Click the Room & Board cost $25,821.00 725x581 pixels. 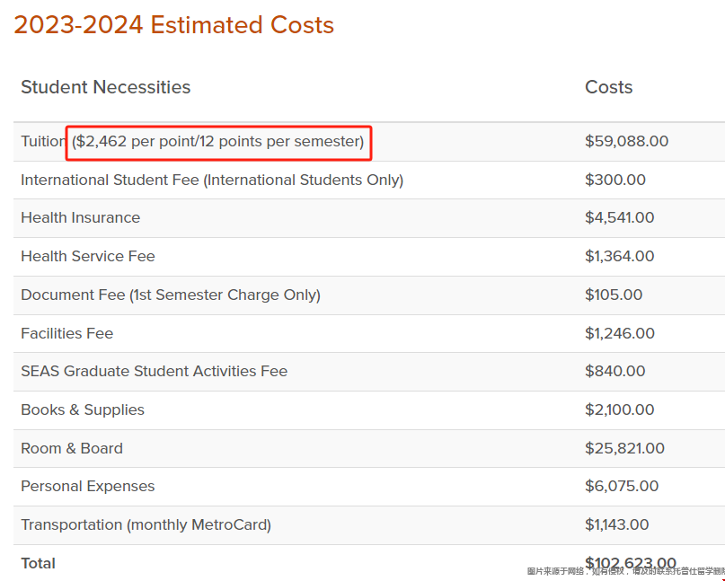tap(624, 448)
